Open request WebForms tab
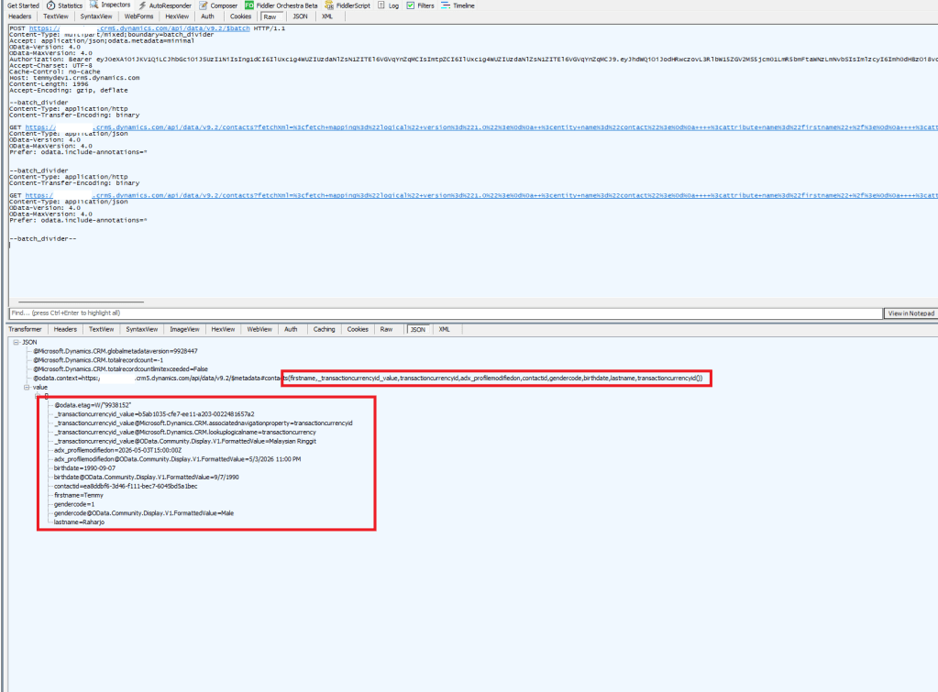The image size is (938, 692). coord(138,16)
